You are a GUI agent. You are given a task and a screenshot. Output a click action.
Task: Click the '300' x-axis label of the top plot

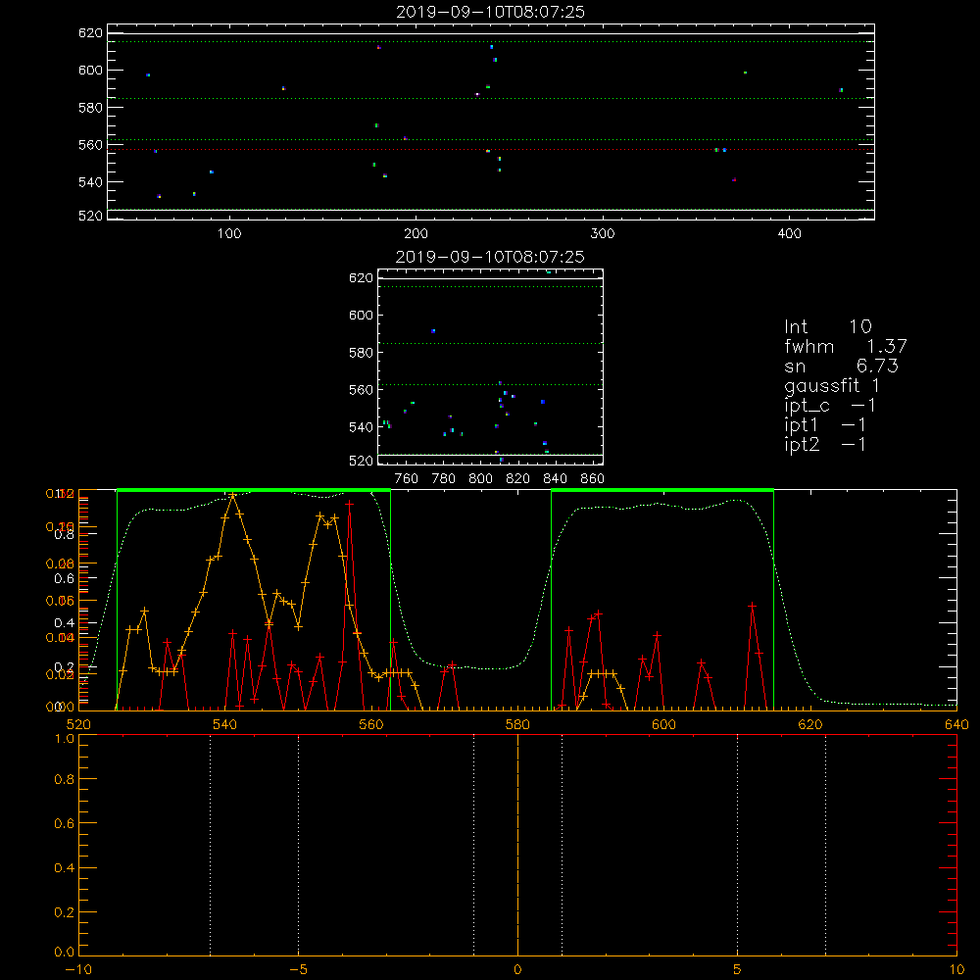(603, 234)
